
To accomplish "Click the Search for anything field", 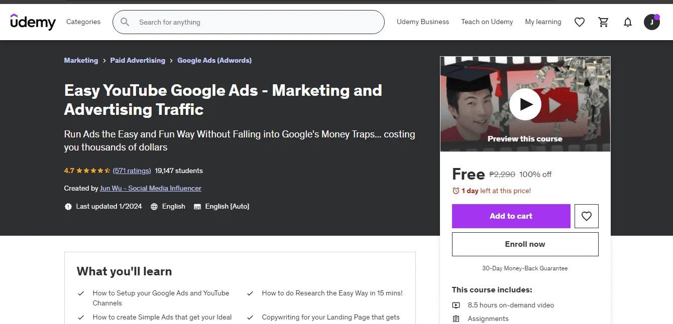I will coord(249,22).
